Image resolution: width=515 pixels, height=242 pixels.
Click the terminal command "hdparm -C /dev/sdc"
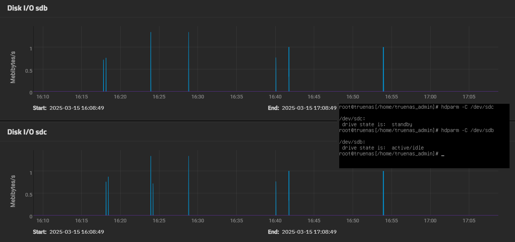pos(468,107)
